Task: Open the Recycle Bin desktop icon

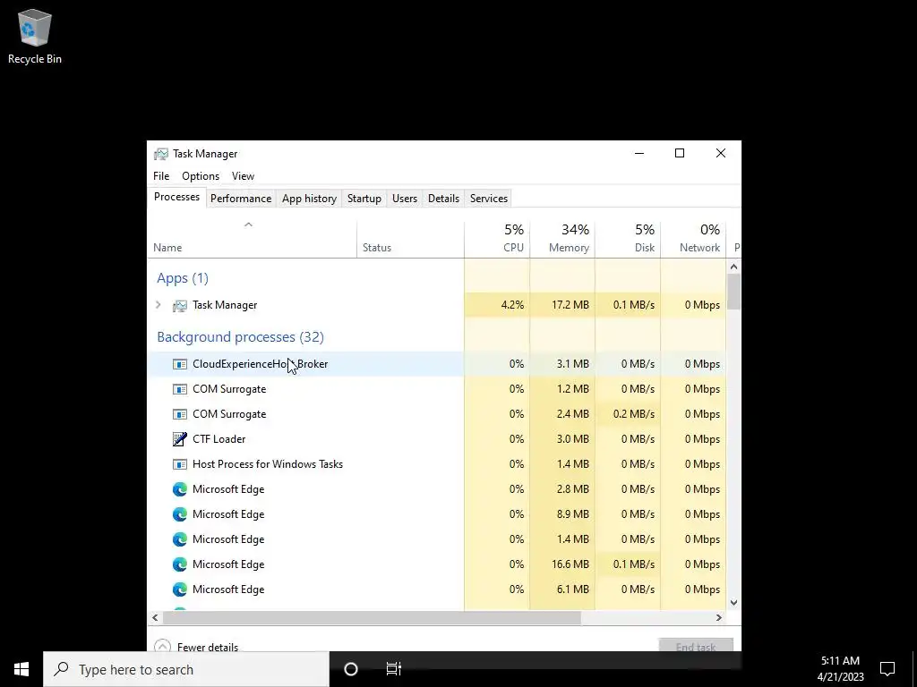Action: pos(35,36)
